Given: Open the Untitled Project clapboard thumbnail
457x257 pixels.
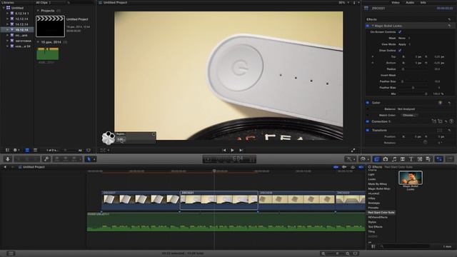Looking at the screenshot, I should tap(50, 26).
